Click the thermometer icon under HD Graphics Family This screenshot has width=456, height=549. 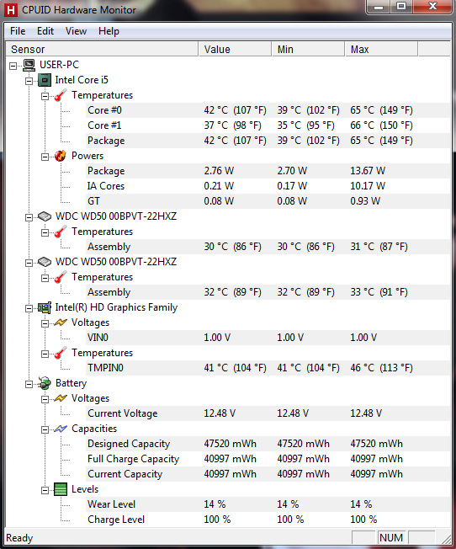pyautogui.click(x=61, y=353)
